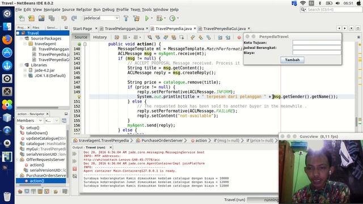Click the Last Edit icon in editor toolbar

[117, 37]
